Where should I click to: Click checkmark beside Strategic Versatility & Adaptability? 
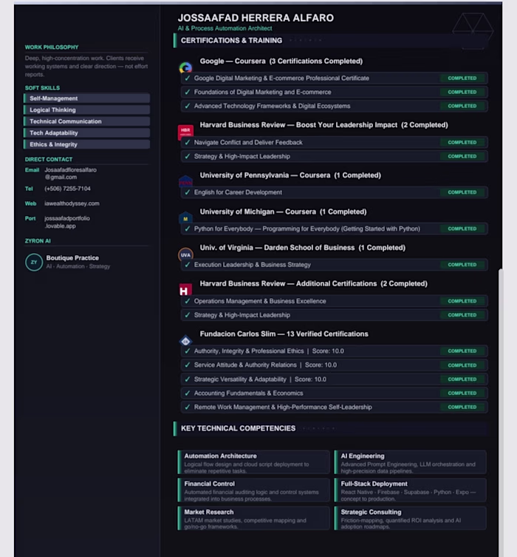pos(188,379)
